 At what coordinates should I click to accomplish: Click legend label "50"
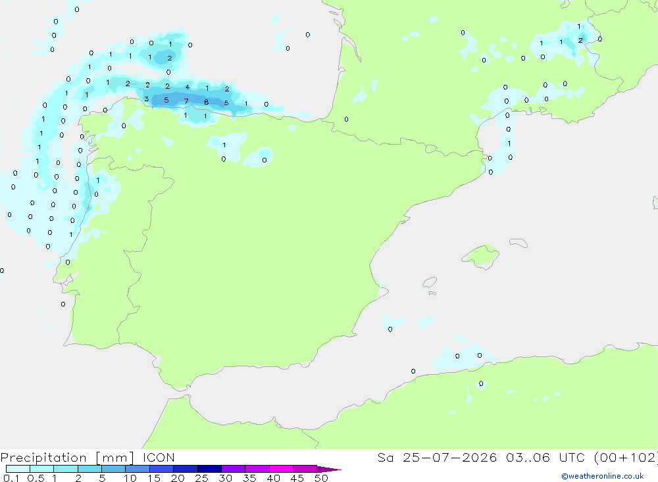tap(321, 478)
